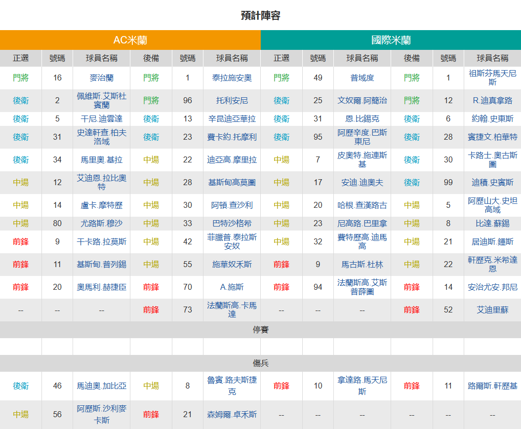
Task: Open midfielder 盧卡.摩特歷 link
Action: click(x=101, y=205)
